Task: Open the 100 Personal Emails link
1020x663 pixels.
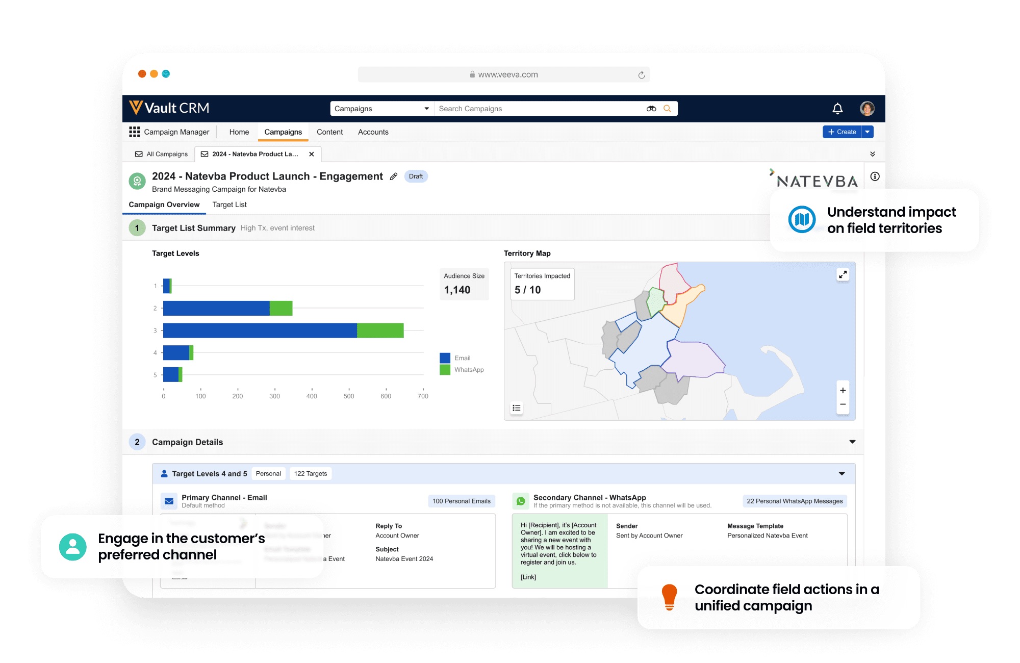Action: pyautogui.click(x=461, y=501)
